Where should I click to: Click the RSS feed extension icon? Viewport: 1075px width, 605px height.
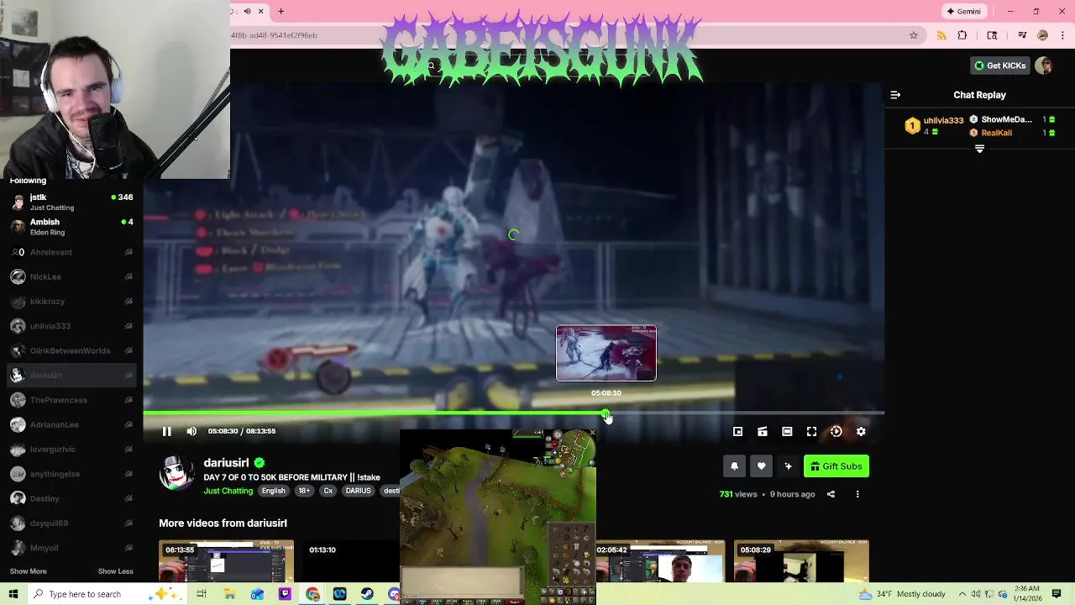coord(941,35)
